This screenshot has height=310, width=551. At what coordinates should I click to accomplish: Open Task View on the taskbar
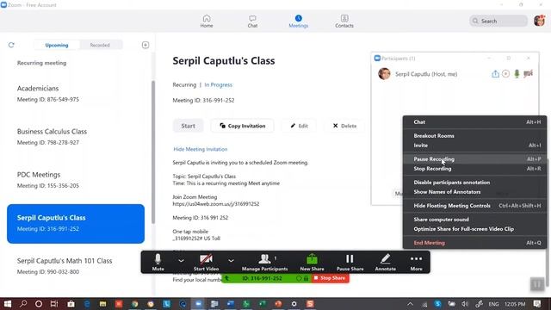(x=54, y=304)
